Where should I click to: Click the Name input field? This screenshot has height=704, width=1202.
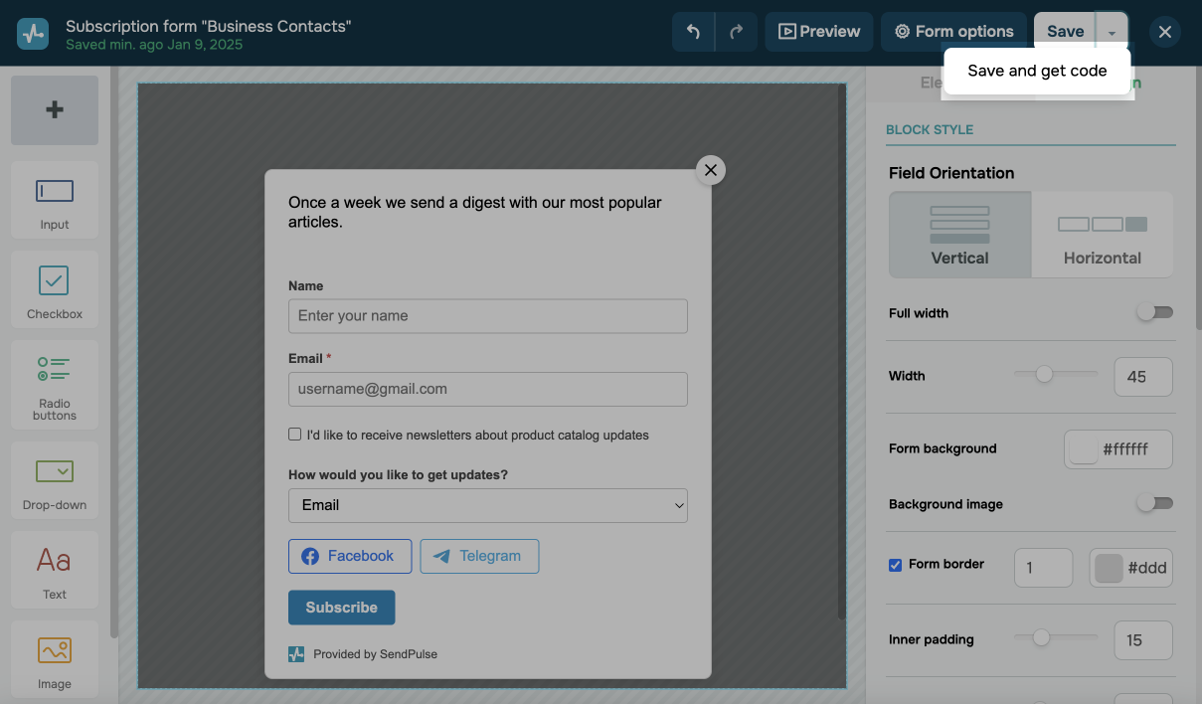pos(487,316)
